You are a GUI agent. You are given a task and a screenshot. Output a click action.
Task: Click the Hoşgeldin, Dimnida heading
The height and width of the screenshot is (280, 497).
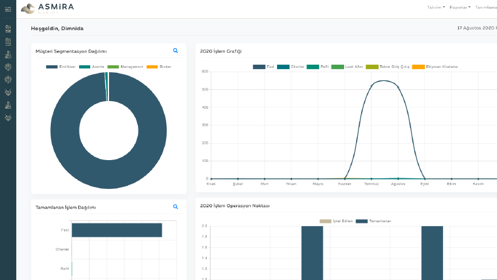(57, 29)
